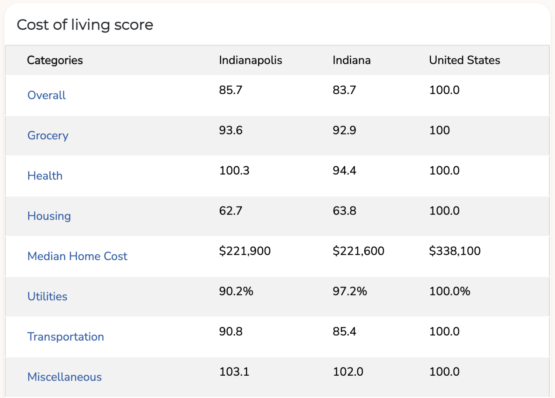The height and width of the screenshot is (398, 555).
Task: Select Indianapolis health score 100.3
Action: [234, 171]
